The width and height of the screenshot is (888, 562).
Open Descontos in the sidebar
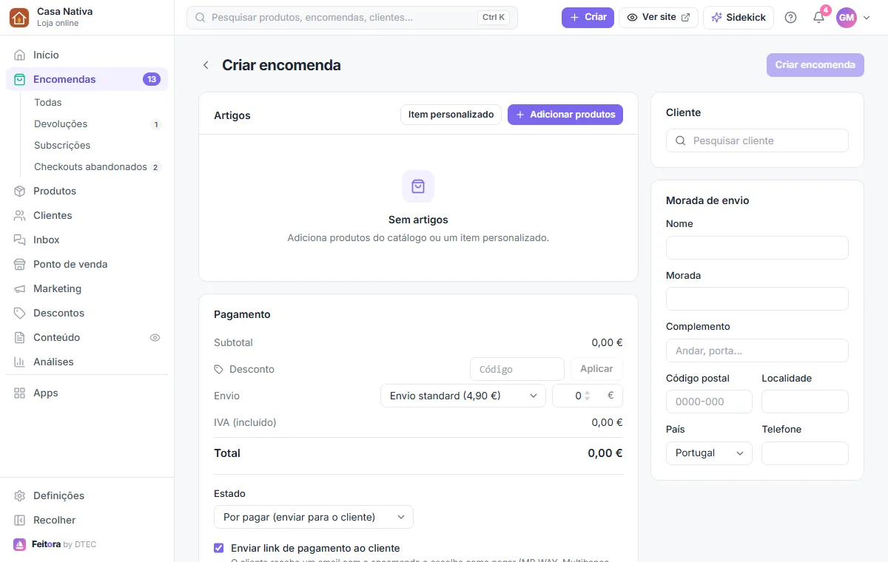87,313
